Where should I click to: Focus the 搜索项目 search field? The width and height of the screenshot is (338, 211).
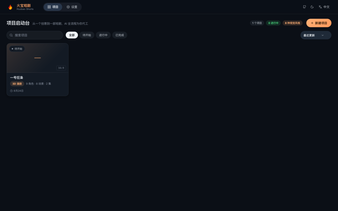(35, 35)
